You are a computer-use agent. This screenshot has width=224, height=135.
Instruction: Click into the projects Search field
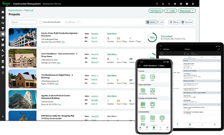[24, 22]
